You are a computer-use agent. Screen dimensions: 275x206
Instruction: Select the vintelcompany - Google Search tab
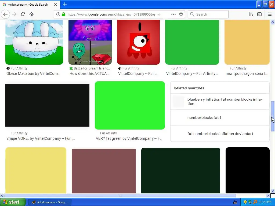tap(30, 5)
